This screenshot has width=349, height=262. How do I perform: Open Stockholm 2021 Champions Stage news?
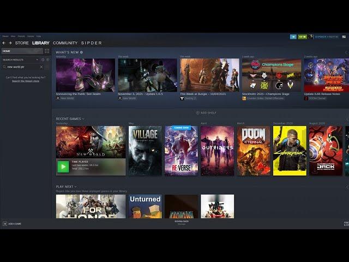coord(272,75)
